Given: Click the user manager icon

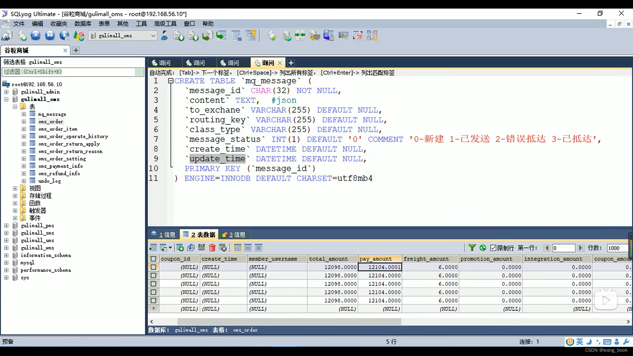Looking at the screenshot, I should (164, 35).
